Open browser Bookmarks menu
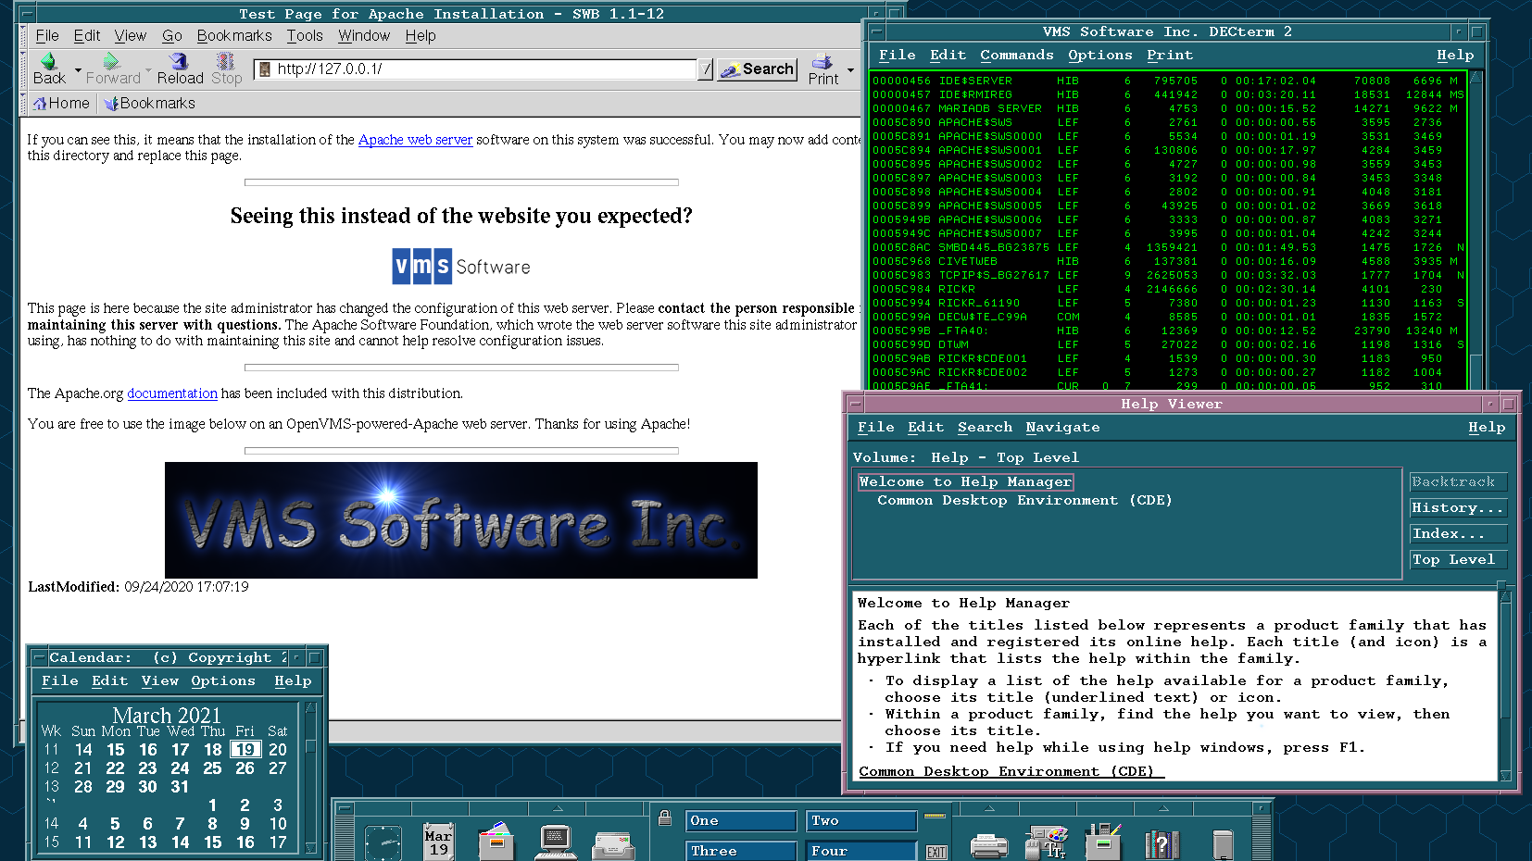 click(234, 36)
